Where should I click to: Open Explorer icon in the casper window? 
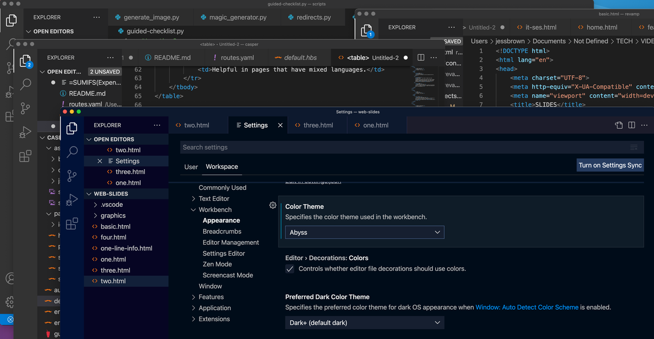(x=25, y=60)
